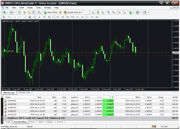Open the Mailbox terminal tab

click(x=50, y=122)
